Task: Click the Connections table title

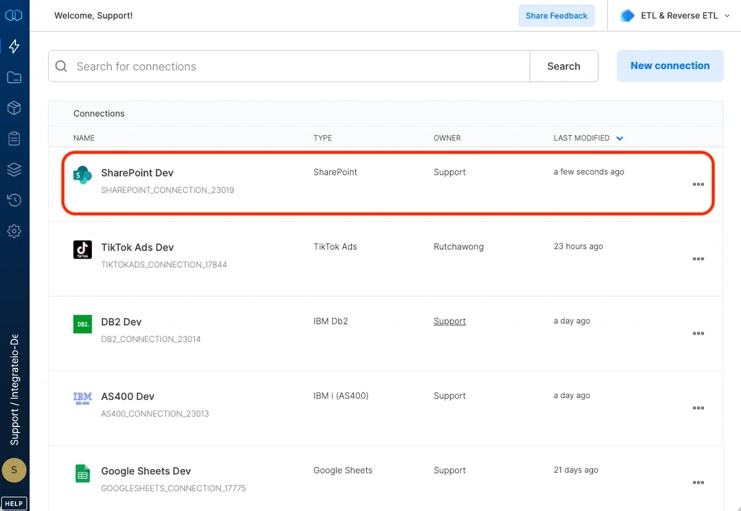Action: (x=99, y=114)
